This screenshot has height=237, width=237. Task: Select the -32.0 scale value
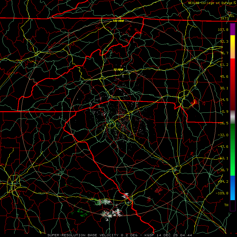(223, 135)
